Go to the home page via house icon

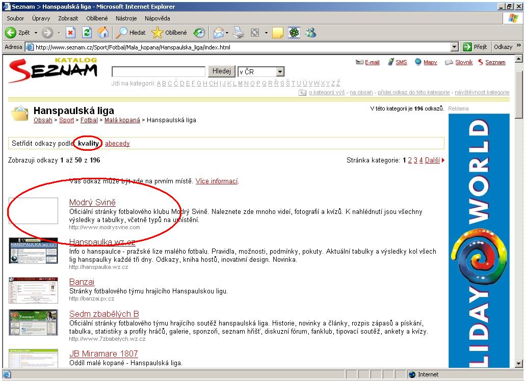click(103, 33)
